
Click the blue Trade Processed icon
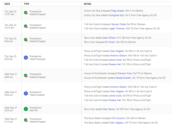(26, 58)
